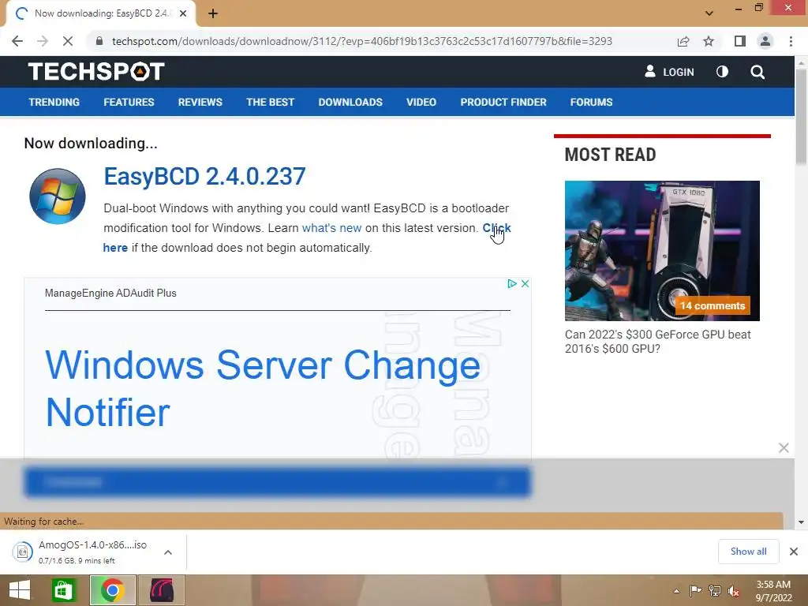The width and height of the screenshot is (808, 606).
Task: Open the DOWNLOADS menu item
Action: tap(350, 102)
